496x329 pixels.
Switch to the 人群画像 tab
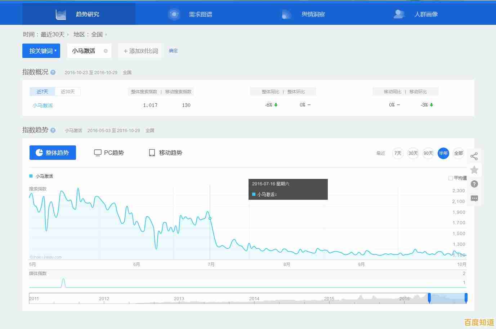(x=417, y=14)
